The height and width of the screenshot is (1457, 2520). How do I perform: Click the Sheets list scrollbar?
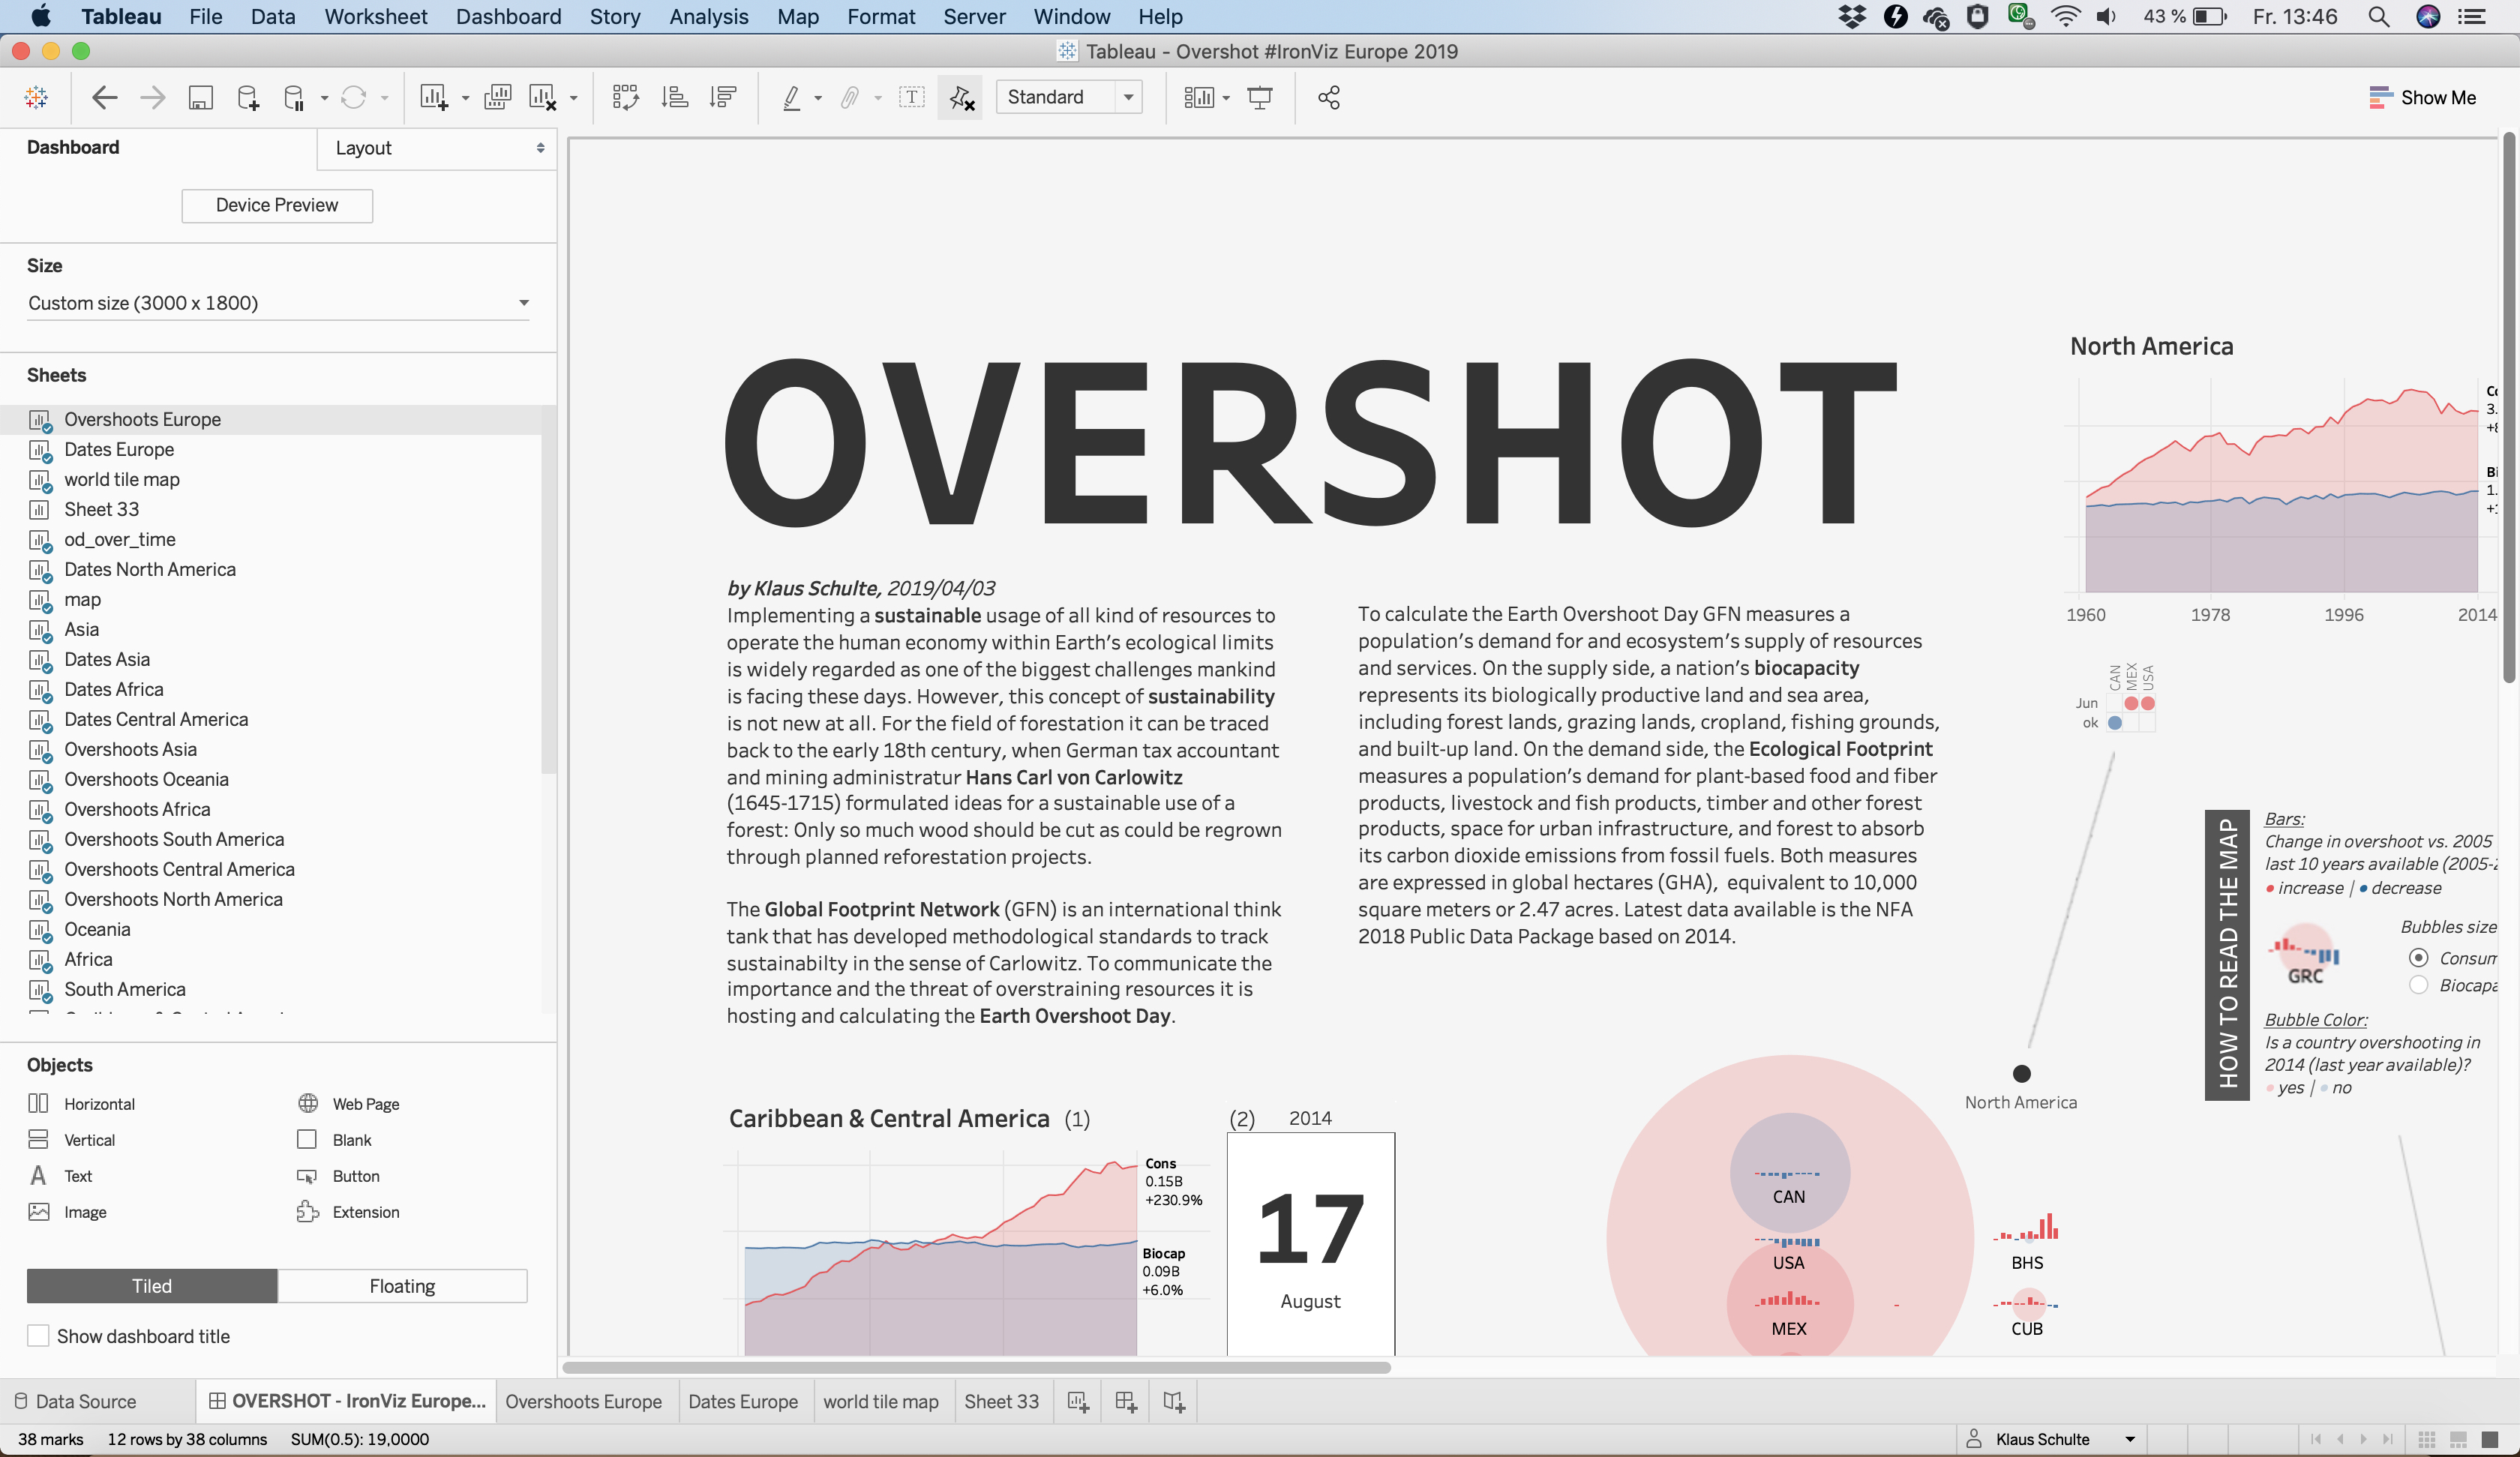[x=548, y=590]
